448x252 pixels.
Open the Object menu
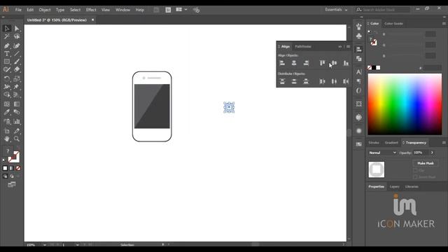tap(45, 10)
